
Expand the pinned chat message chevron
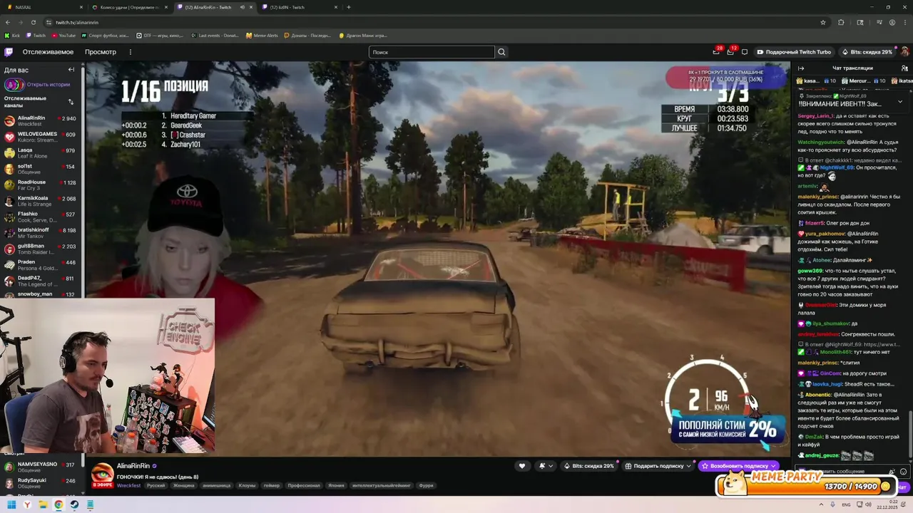point(900,102)
